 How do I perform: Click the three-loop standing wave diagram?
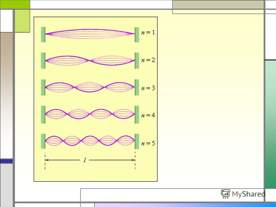coord(90,87)
